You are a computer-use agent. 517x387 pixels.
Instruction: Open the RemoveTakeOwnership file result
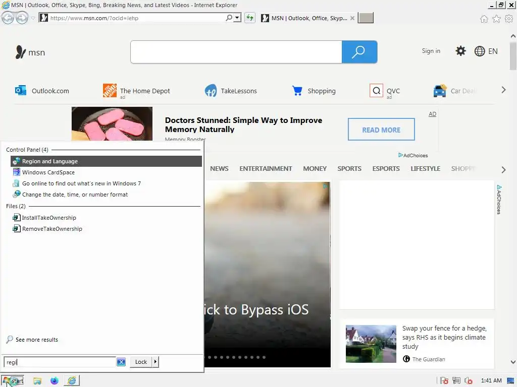pos(106,229)
